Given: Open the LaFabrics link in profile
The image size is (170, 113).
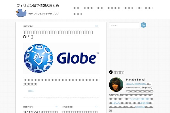Looking at the screenshot, I should 144,103.
